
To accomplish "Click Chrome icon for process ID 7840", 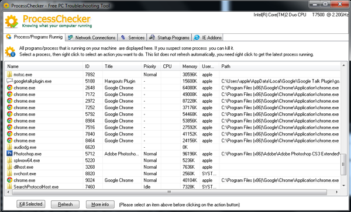I will point(9,134).
